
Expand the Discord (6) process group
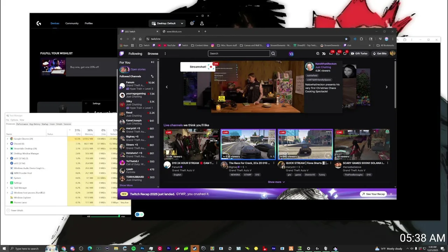[x=7, y=143]
